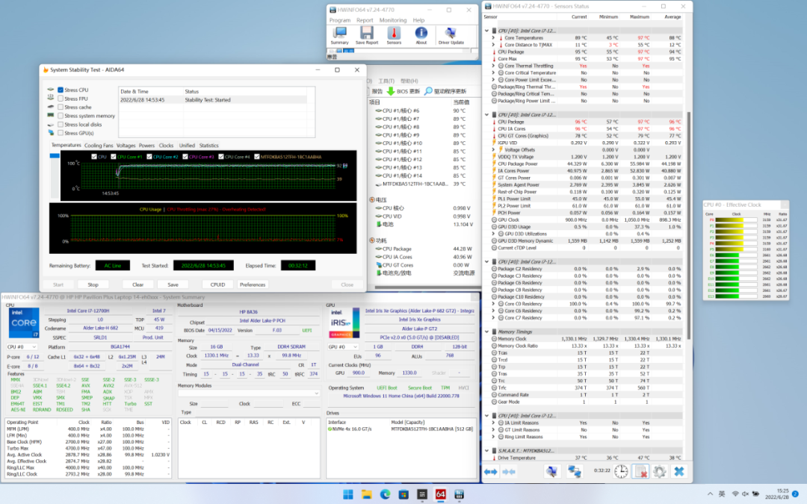Click the Save Report toolbar icon
The image size is (807, 504).
pos(366,35)
